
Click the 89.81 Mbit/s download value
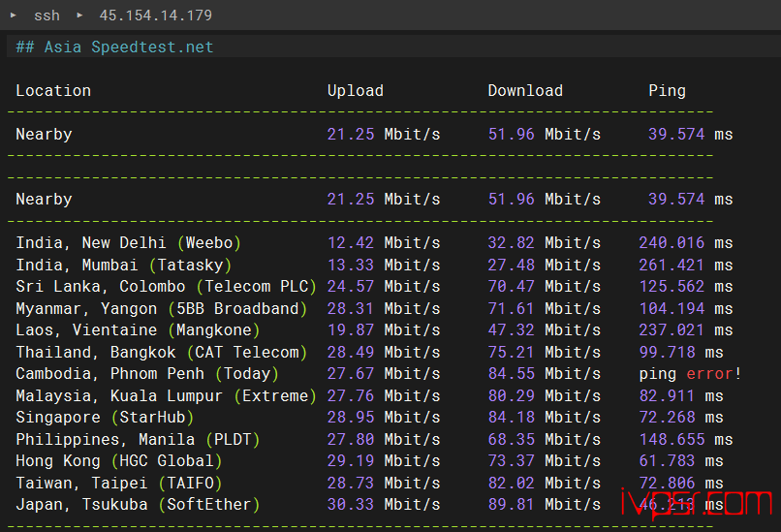pos(544,504)
